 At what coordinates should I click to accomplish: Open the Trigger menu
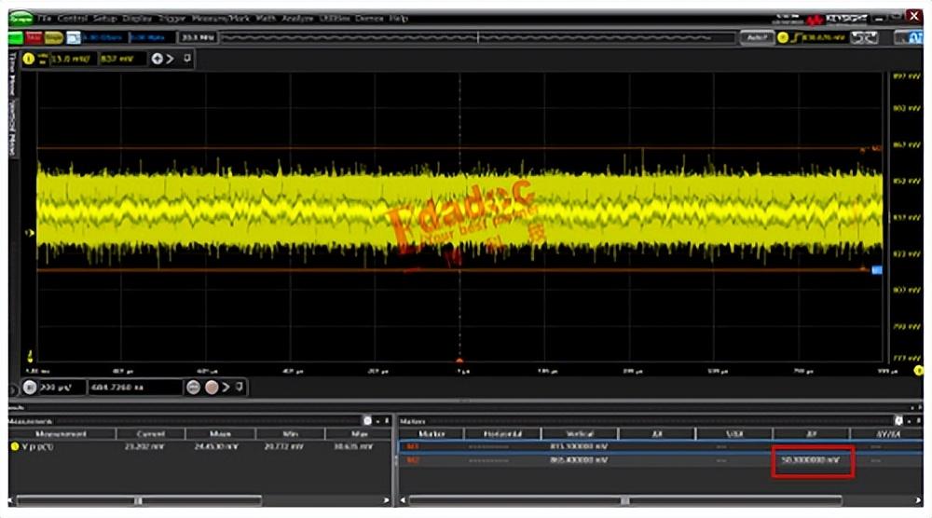pyautogui.click(x=171, y=18)
